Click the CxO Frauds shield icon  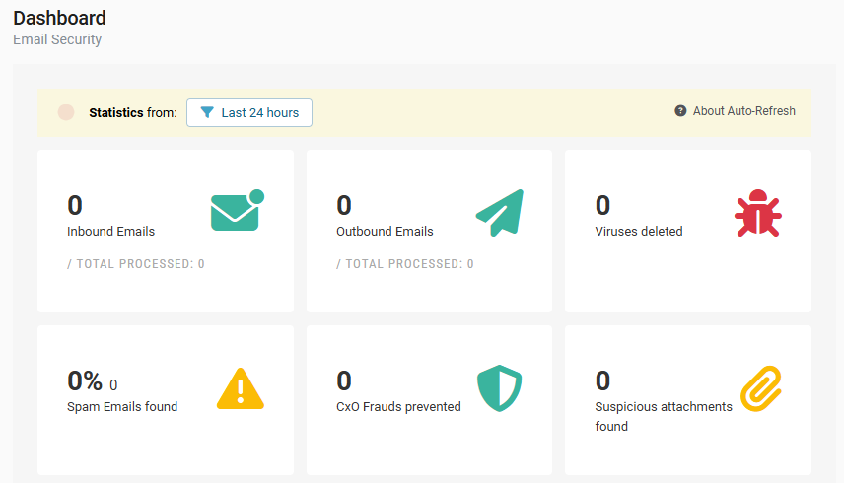coord(499,388)
